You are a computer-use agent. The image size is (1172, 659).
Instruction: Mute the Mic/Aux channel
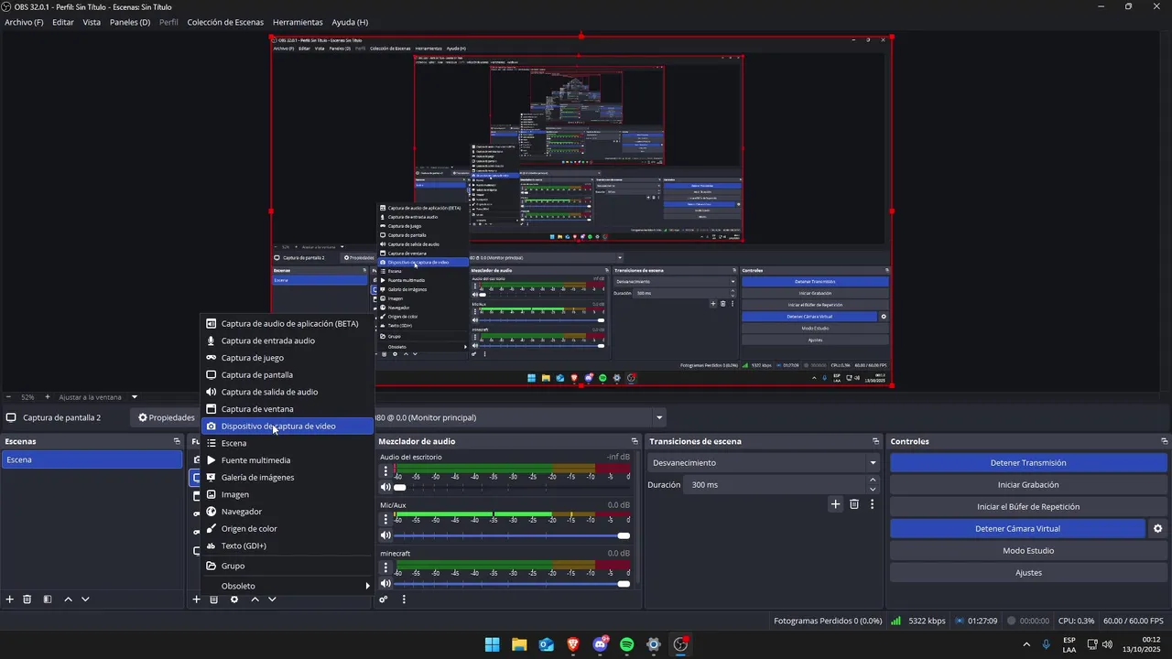coord(385,535)
